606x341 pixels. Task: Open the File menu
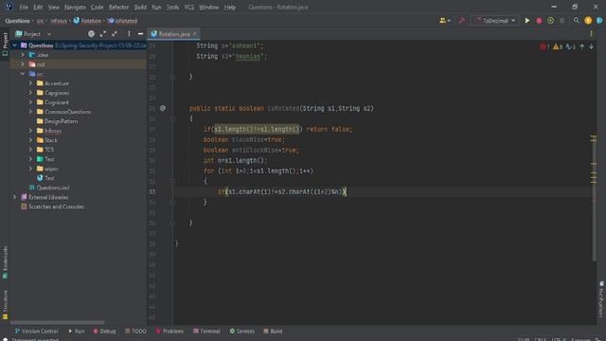(24, 7)
